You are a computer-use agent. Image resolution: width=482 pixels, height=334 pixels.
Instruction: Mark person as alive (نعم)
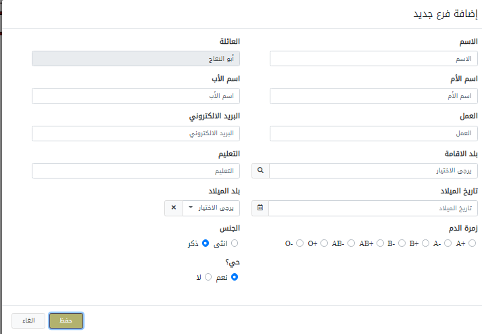(x=235, y=277)
